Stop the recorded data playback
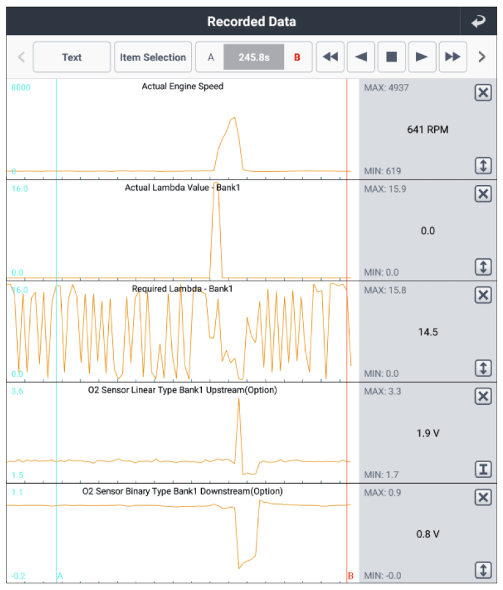Image resolution: width=503 pixels, height=590 pixels. pyautogui.click(x=392, y=57)
